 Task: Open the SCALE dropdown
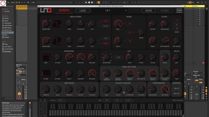pos(61,100)
